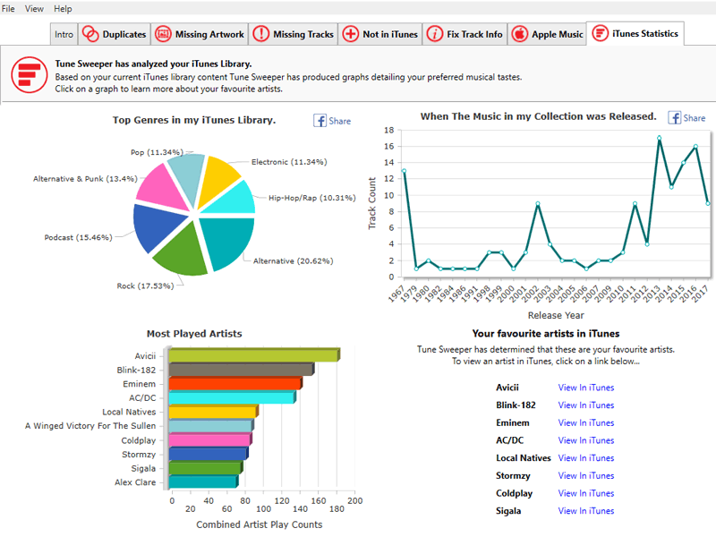Switch to the Intro tab
Image resolution: width=716 pixels, height=537 pixels.
tap(64, 34)
